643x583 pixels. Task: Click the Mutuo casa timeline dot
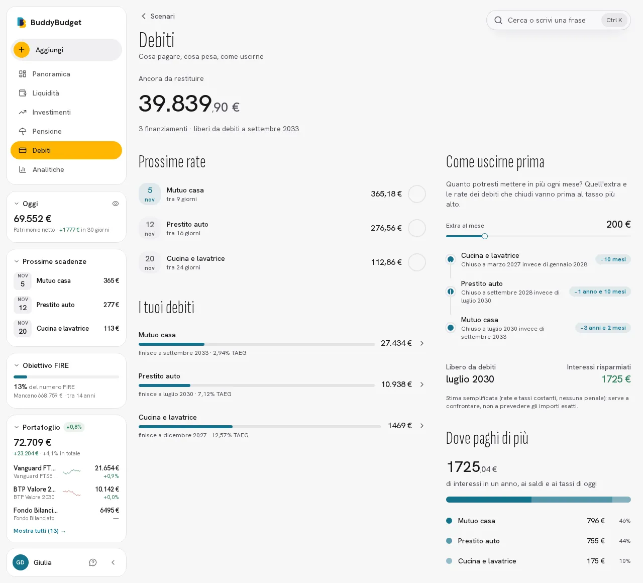click(451, 328)
